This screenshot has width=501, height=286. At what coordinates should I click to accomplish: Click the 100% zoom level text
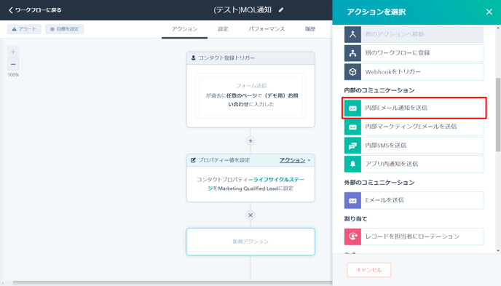tap(13, 75)
